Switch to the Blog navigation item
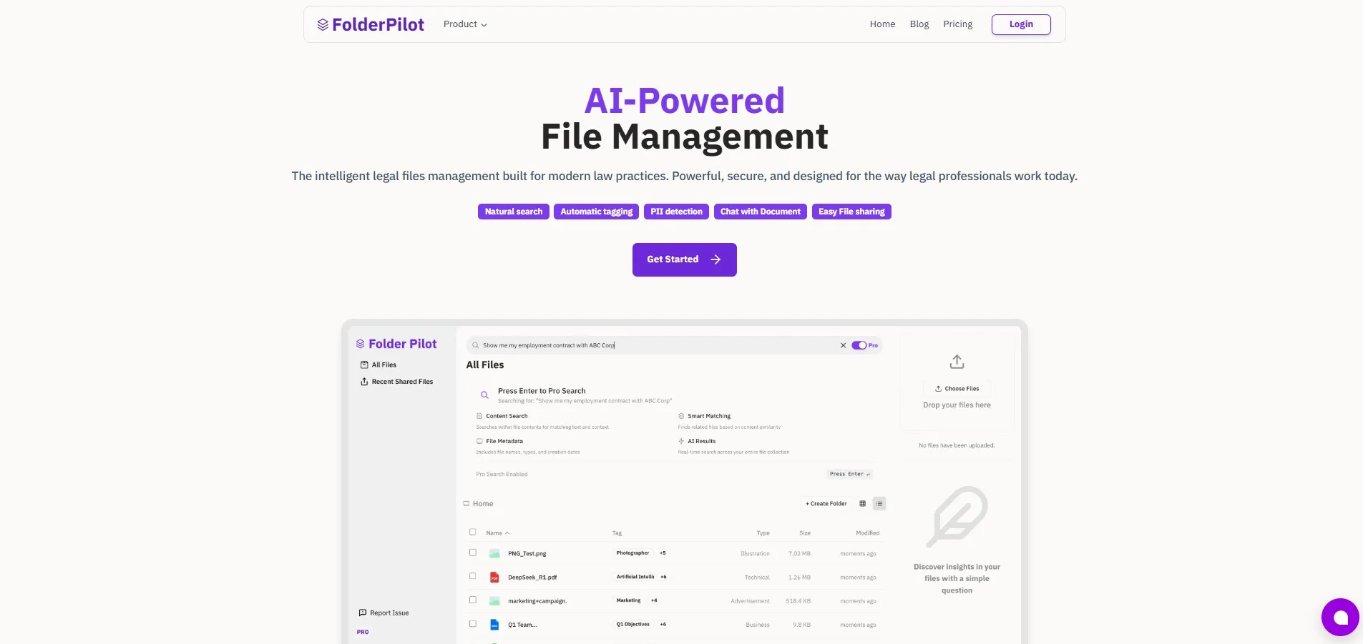The height and width of the screenshot is (644, 1363). point(919,24)
